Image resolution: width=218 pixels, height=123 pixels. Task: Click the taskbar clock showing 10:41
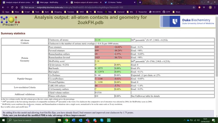[x=205, y=120]
